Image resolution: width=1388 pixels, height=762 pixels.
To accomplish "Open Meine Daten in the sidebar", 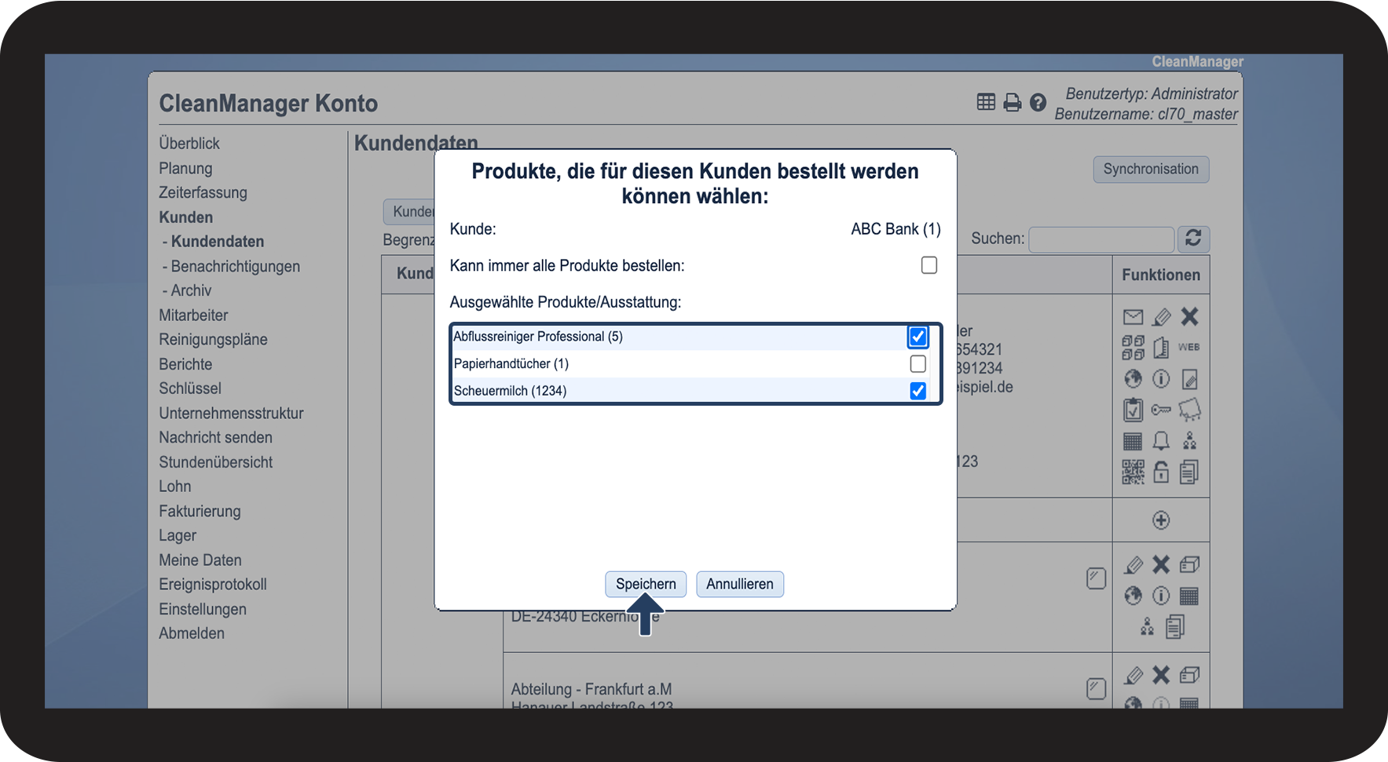I will [200, 560].
